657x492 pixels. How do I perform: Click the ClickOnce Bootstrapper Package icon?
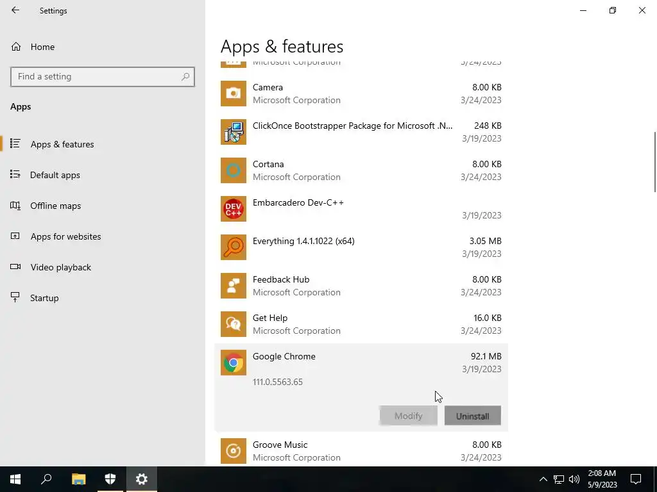tap(234, 132)
